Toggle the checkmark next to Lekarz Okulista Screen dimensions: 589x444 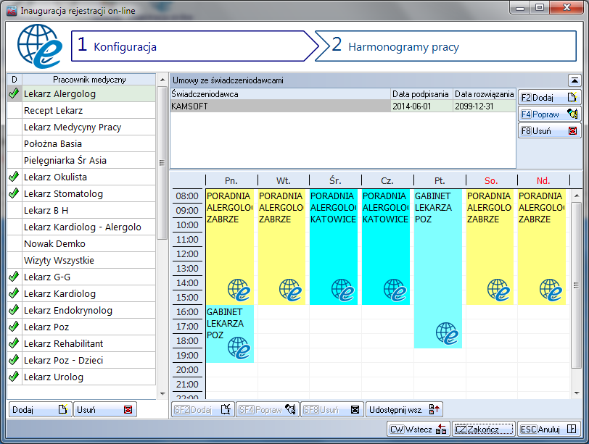click(14, 177)
